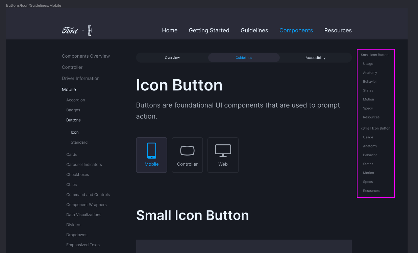418x253 pixels.
Task: Open Controller section in left sidebar
Action: click(x=72, y=67)
